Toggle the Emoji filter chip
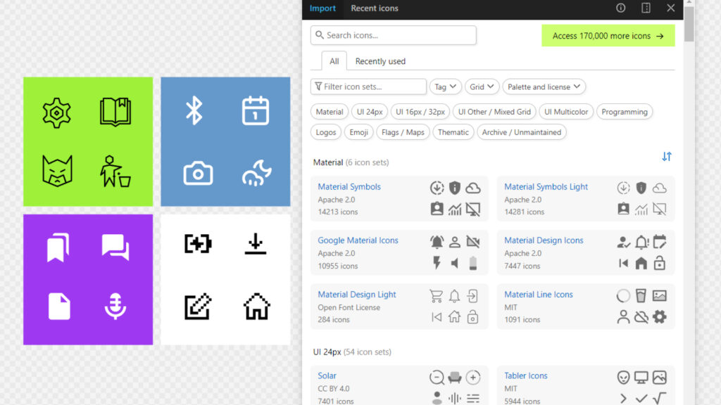Image resolution: width=721 pixels, height=405 pixels. click(358, 132)
